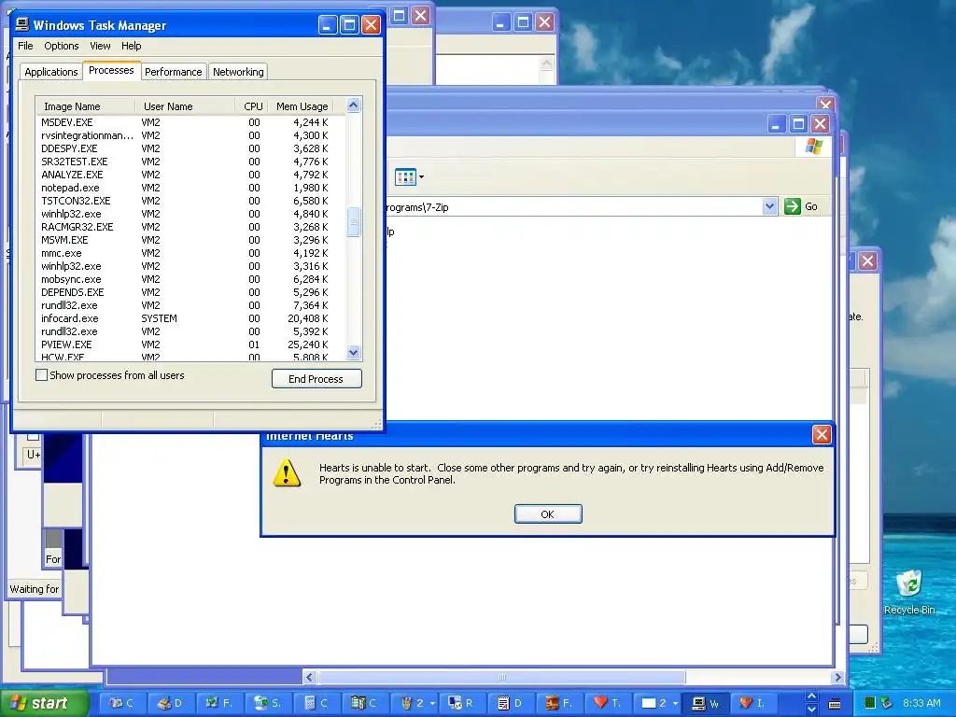Click the green CPU meter tray icon
This screenshot has width=956, height=717.
click(x=870, y=703)
